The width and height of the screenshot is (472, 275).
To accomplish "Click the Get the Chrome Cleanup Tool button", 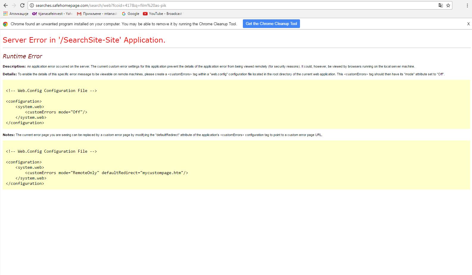I will coord(271,24).
